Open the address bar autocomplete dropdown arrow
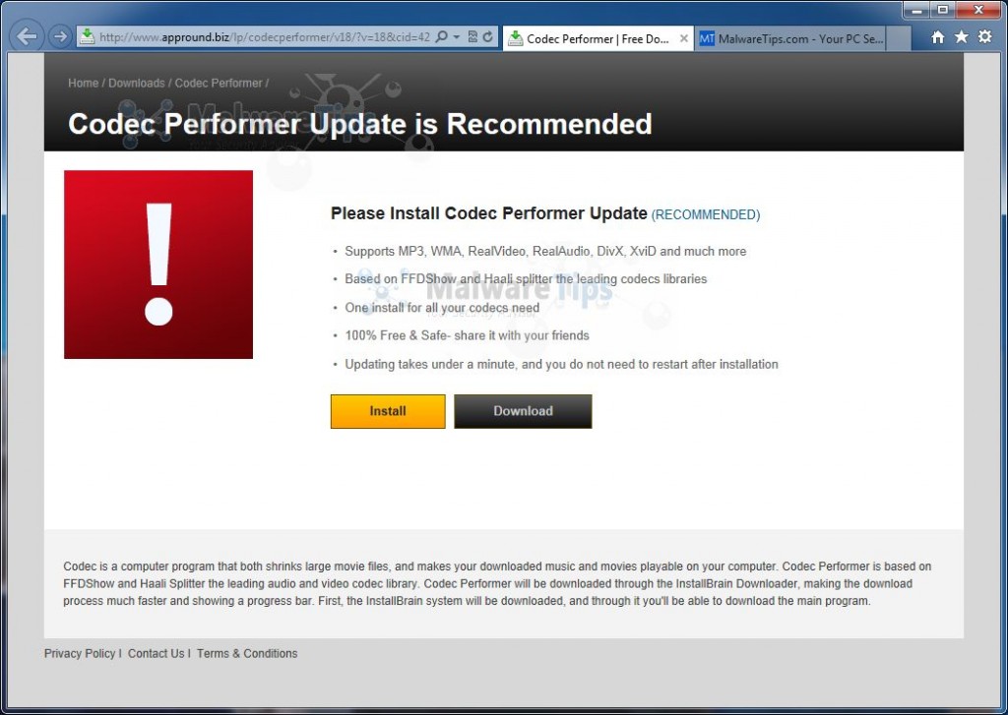The image size is (1008, 715). (x=456, y=36)
